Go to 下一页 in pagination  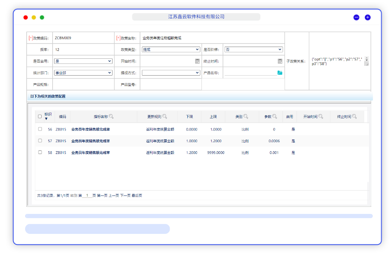tap(125, 195)
